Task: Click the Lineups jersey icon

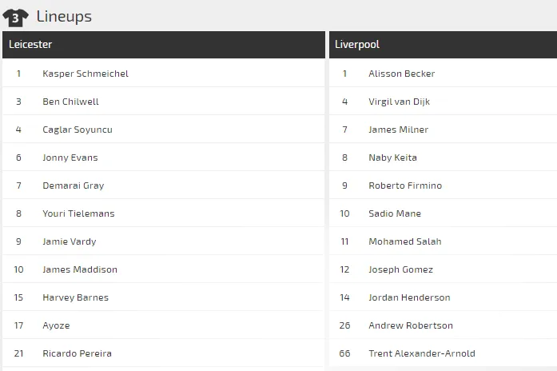Action: [x=16, y=17]
